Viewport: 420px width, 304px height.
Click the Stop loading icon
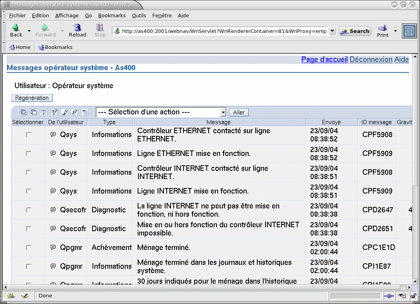(100, 27)
